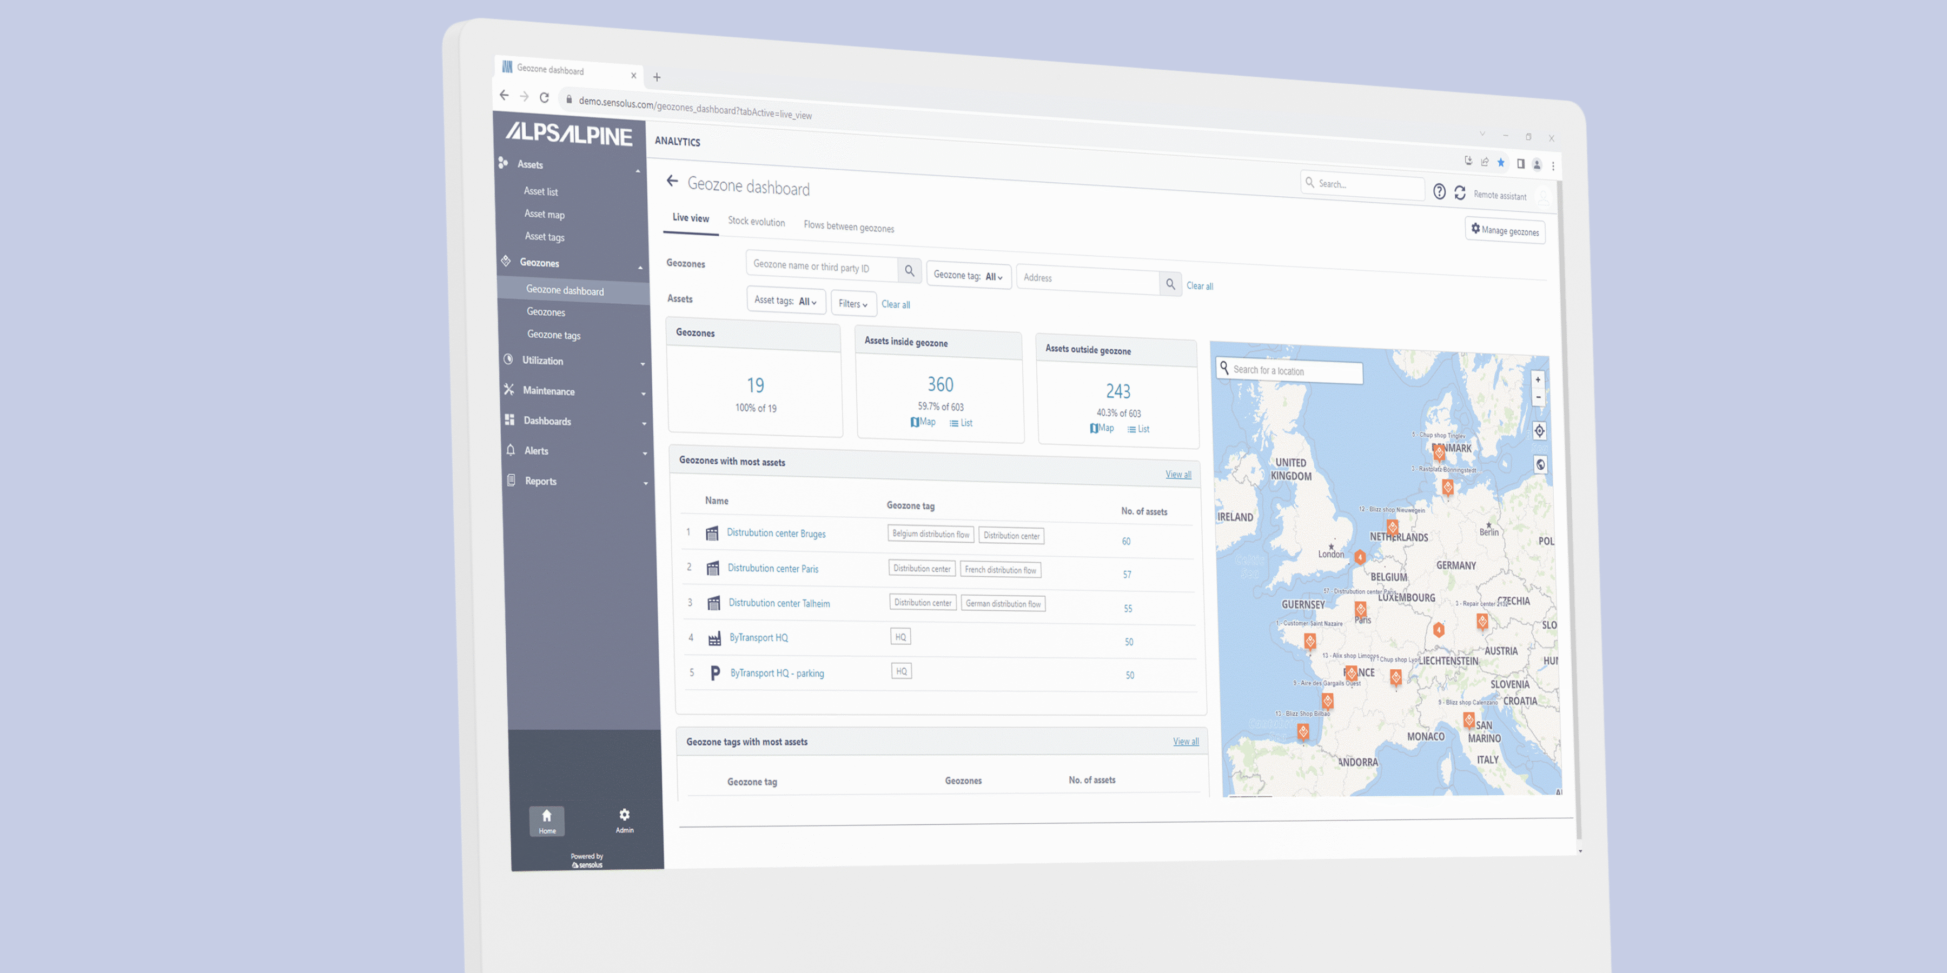This screenshot has width=1947, height=973.
Task: Click the Manage geozones button
Action: [1504, 230]
